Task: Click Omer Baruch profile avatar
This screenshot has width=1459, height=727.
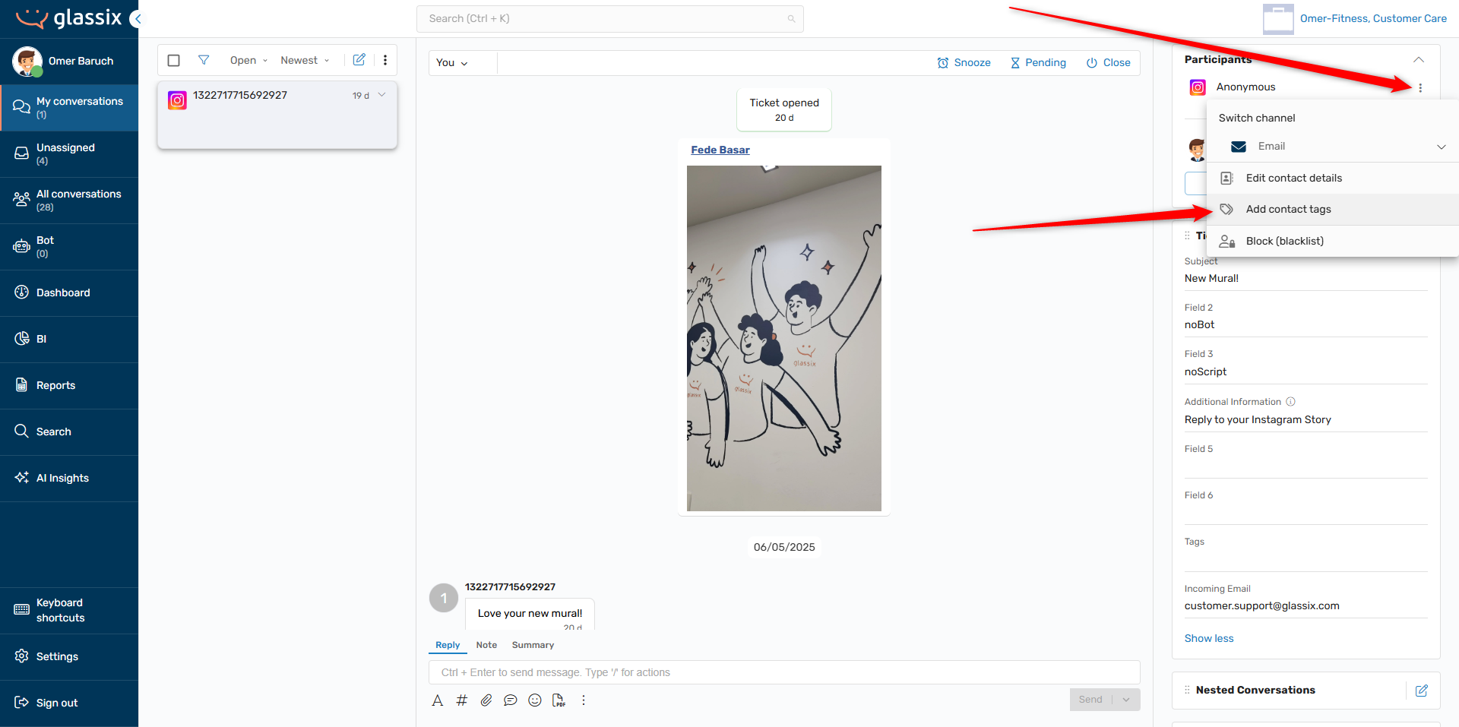Action: pos(27,62)
